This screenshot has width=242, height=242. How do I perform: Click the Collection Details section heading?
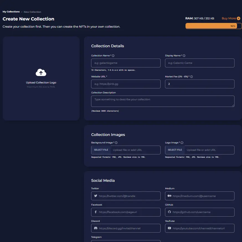(107, 46)
